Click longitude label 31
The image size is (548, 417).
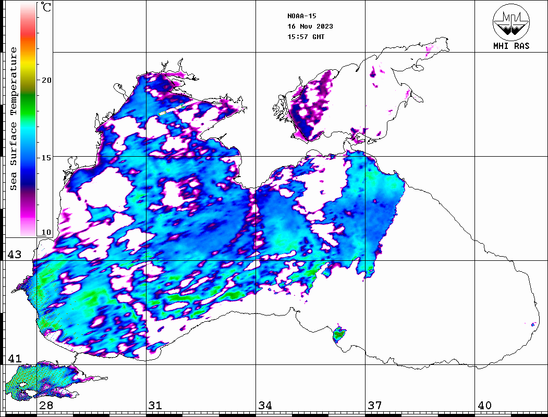155,406
